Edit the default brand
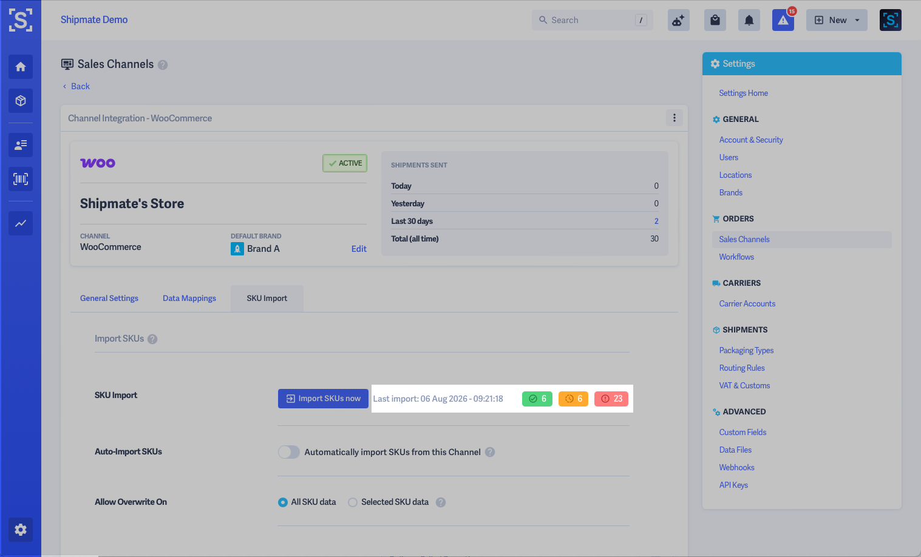This screenshot has height=557, width=921. tap(359, 249)
